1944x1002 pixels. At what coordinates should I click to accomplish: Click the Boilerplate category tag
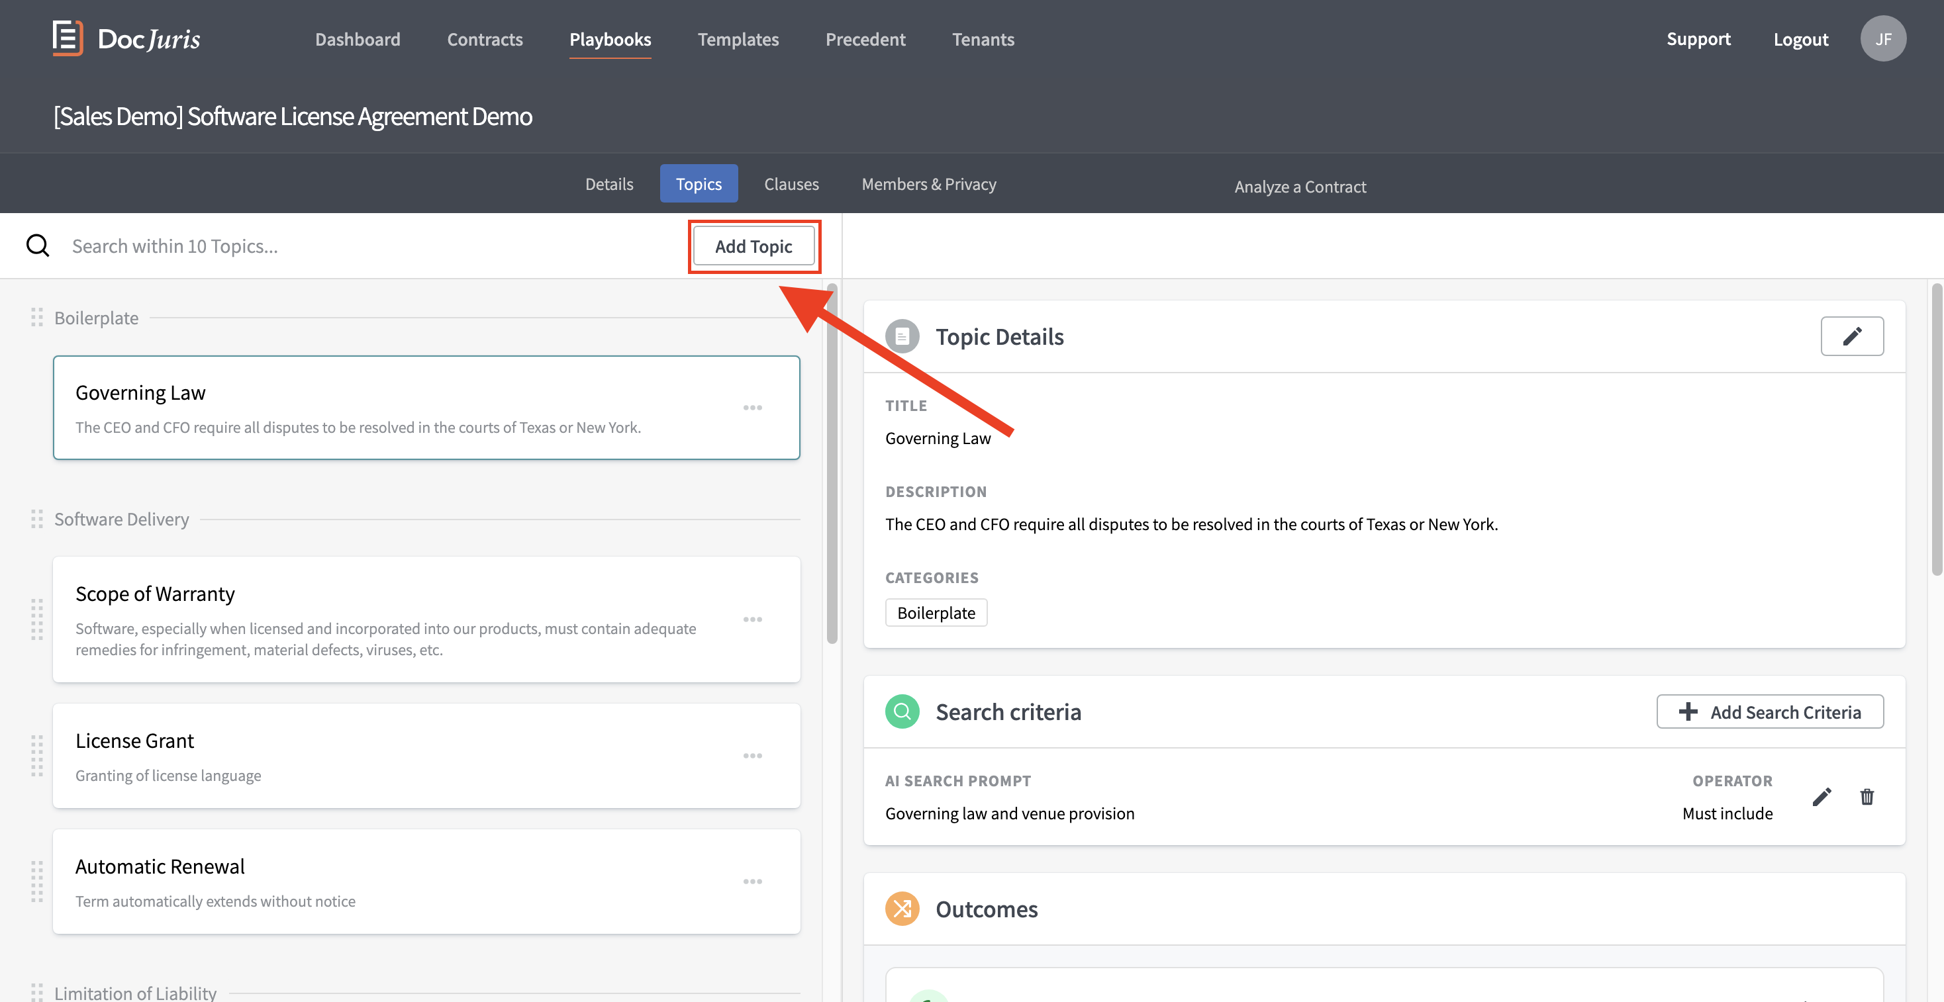tap(936, 613)
